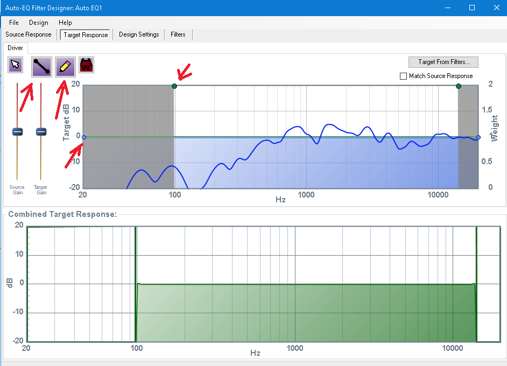
Task: Switch to Source Response tab
Action: click(x=29, y=34)
